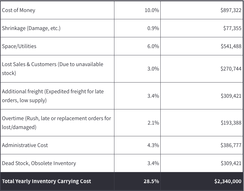
Task: Click the 0.9% shrinkage percentage
Action: coord(153,28)
